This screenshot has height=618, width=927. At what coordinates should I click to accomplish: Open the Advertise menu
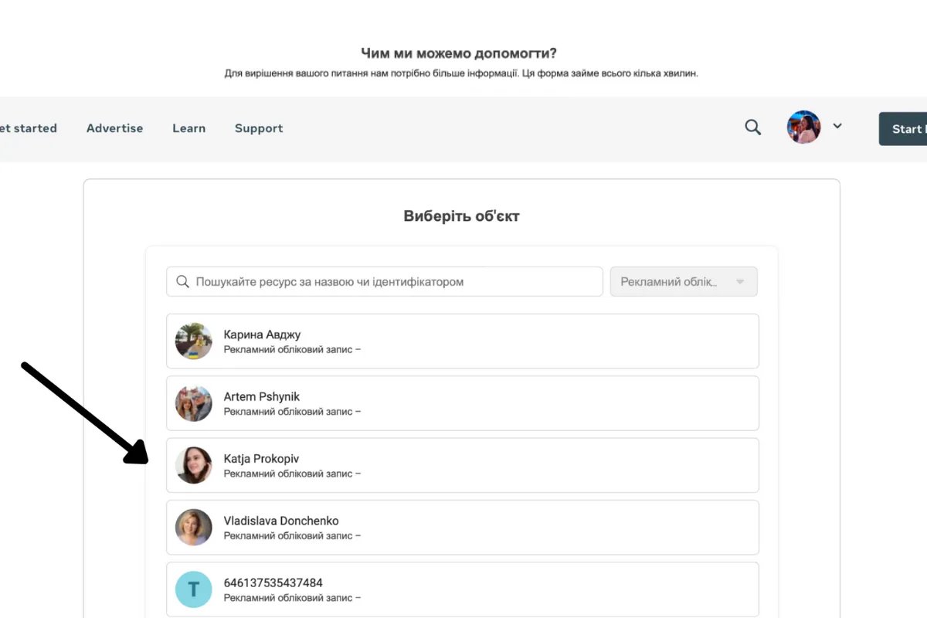(114, 128)
